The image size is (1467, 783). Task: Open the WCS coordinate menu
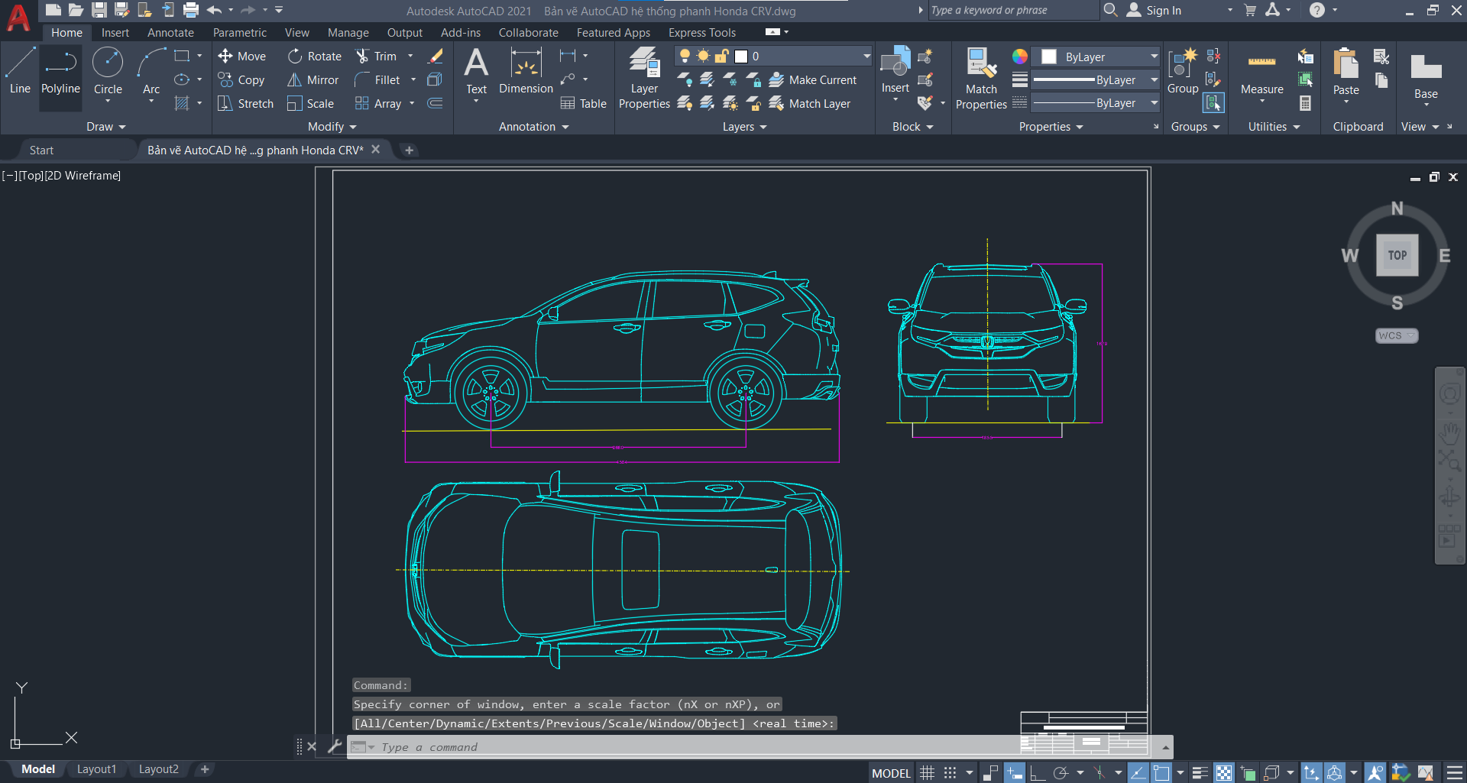1397,335
